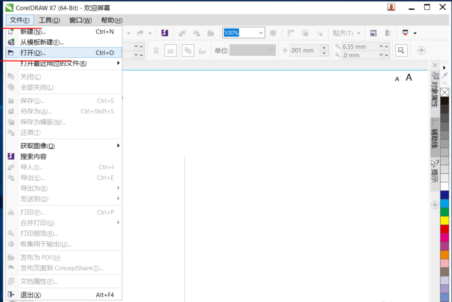Choose 打开(O)... from the File menu

click(x=33, y=53)
